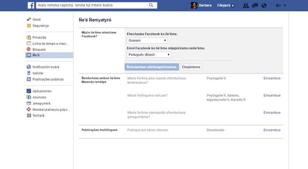308x169 pixels.
Task: Click the Facebook logo icon
Action: [x=31, y=5]
